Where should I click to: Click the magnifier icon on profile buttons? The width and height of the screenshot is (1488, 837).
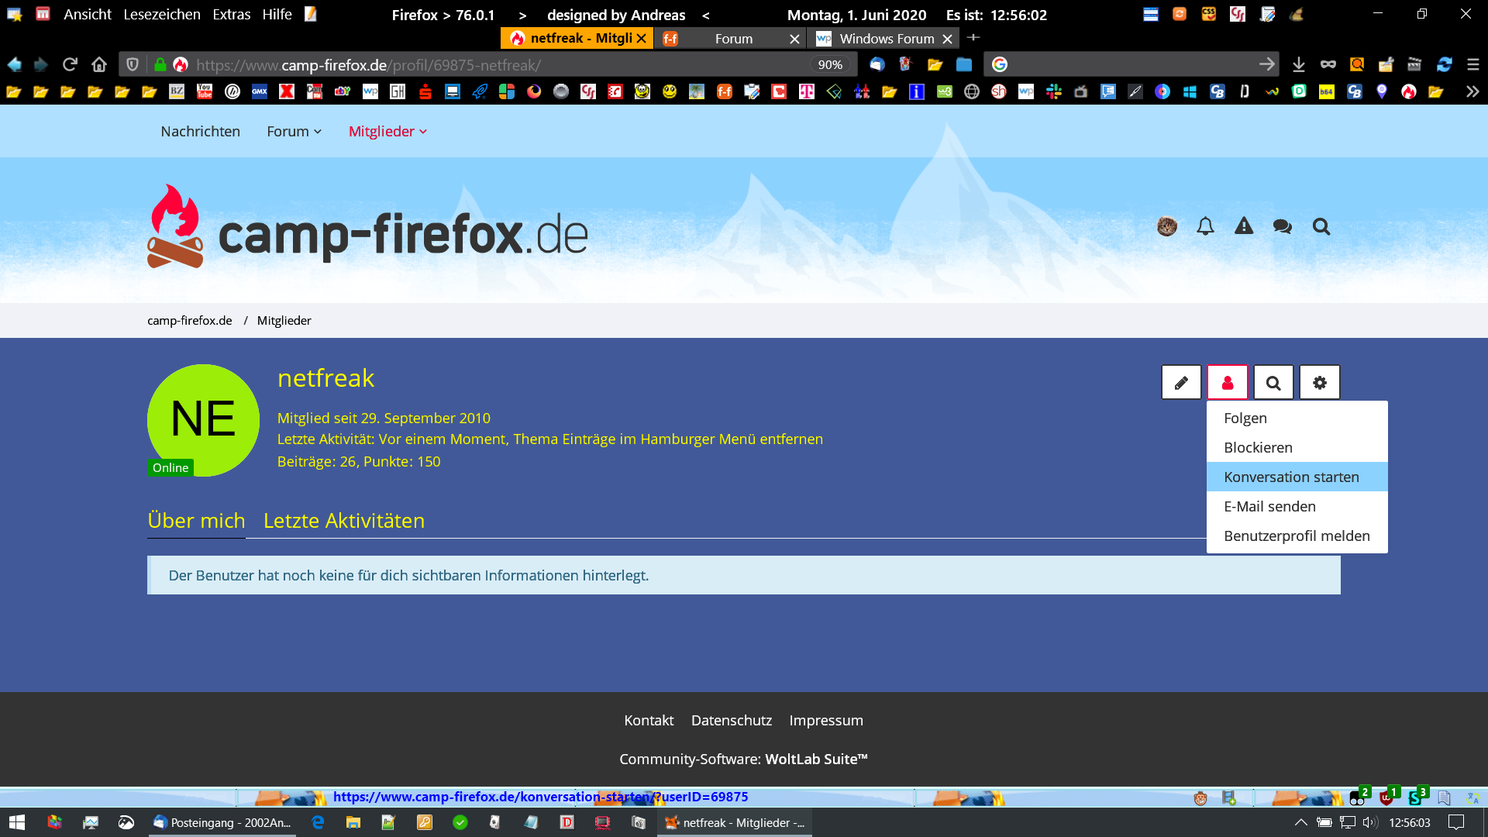point(1273,383)
